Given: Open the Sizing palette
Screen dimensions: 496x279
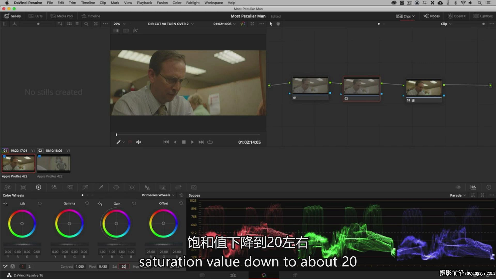Looking at the screenshot, I should (178, 187).
